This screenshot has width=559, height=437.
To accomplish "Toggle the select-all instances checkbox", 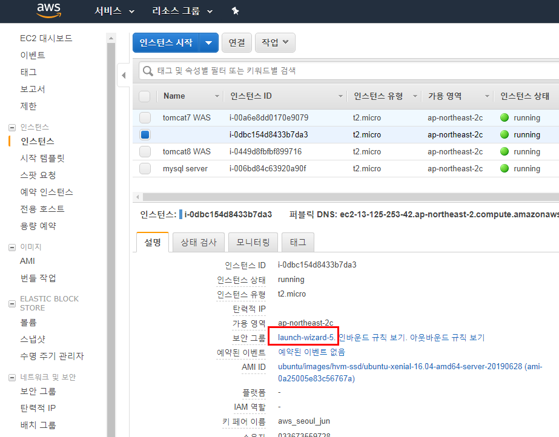I will pos(144,96).
